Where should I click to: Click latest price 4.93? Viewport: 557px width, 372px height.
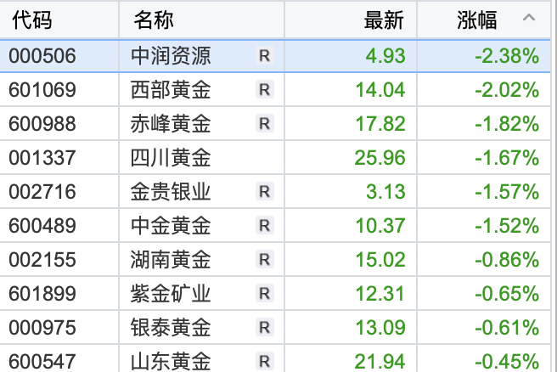[385, 56]
